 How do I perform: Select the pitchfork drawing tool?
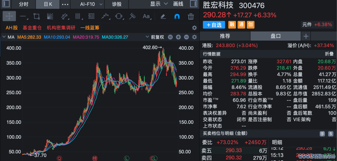tap(132, 16)
